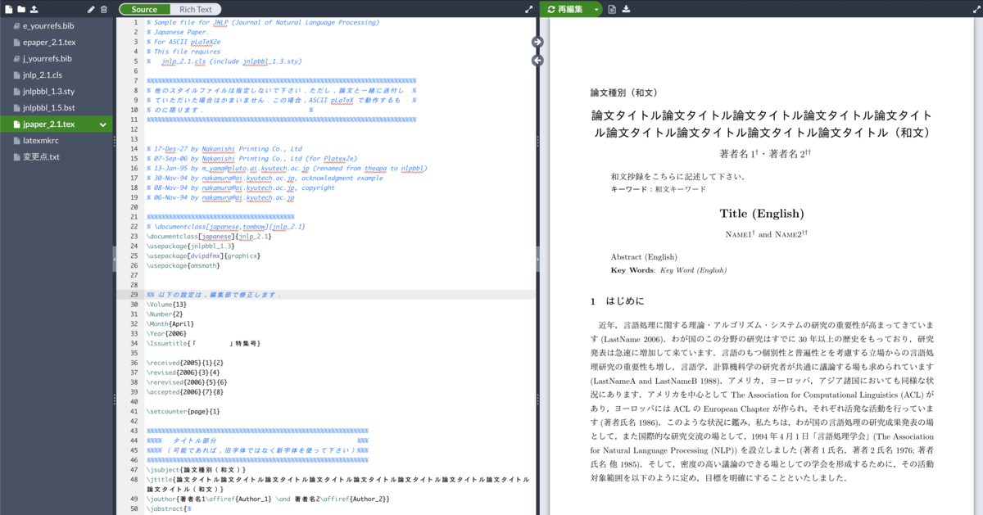Click "Title (English)" heading in the PDF

pos(762,214)
